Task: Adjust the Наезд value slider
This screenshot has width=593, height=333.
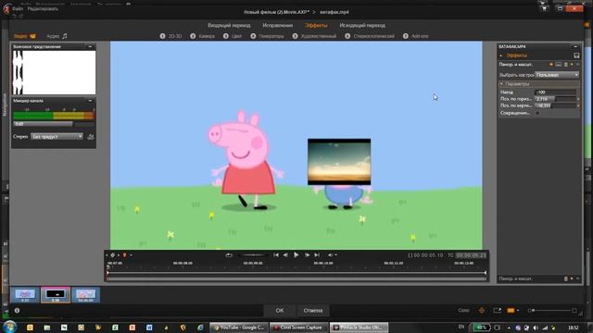Action: pyautogui.click(x=555, y=92)
